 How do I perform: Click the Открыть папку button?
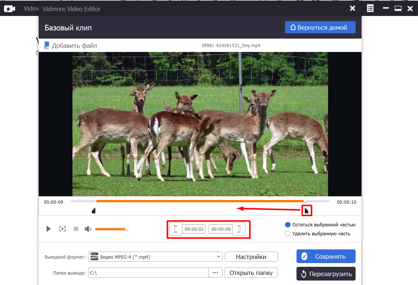pos(251,273)
